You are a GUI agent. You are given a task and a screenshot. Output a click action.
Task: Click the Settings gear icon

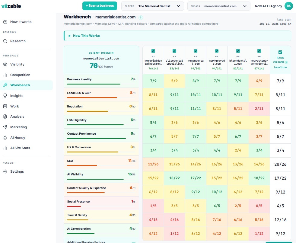[5, 171]
